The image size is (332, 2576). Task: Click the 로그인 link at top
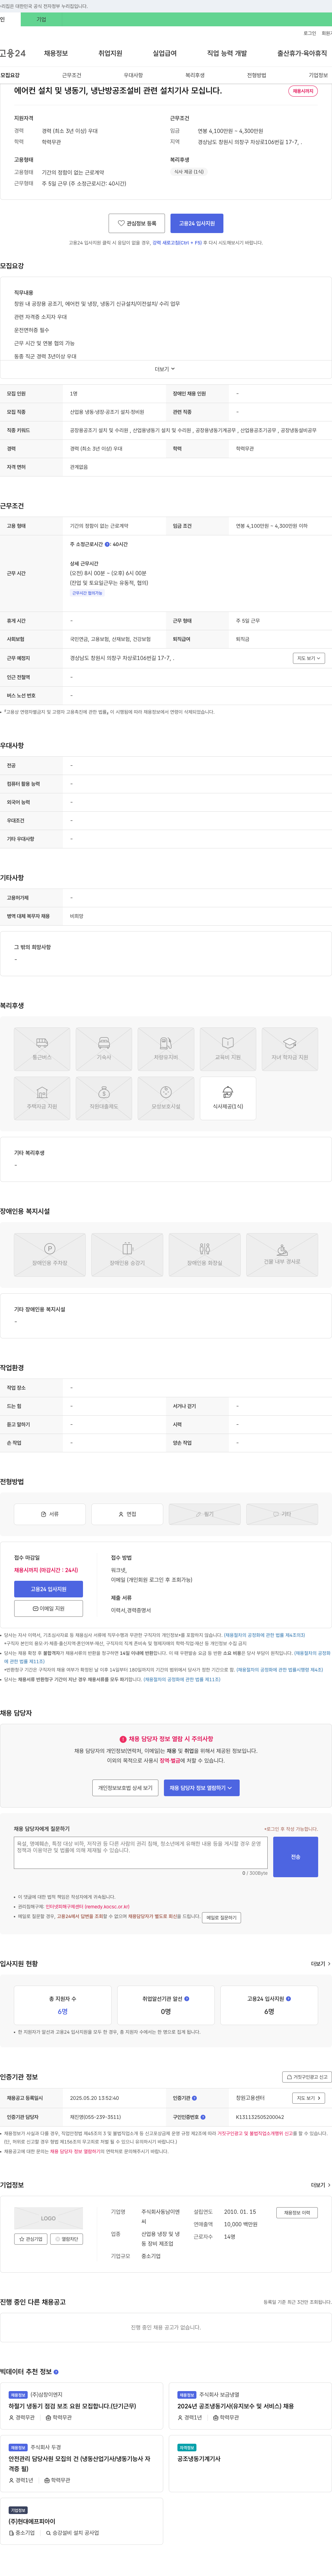[310, 33]
